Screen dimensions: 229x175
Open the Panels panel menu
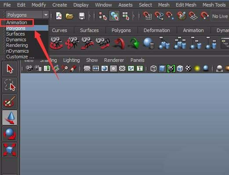coord(138,60)
